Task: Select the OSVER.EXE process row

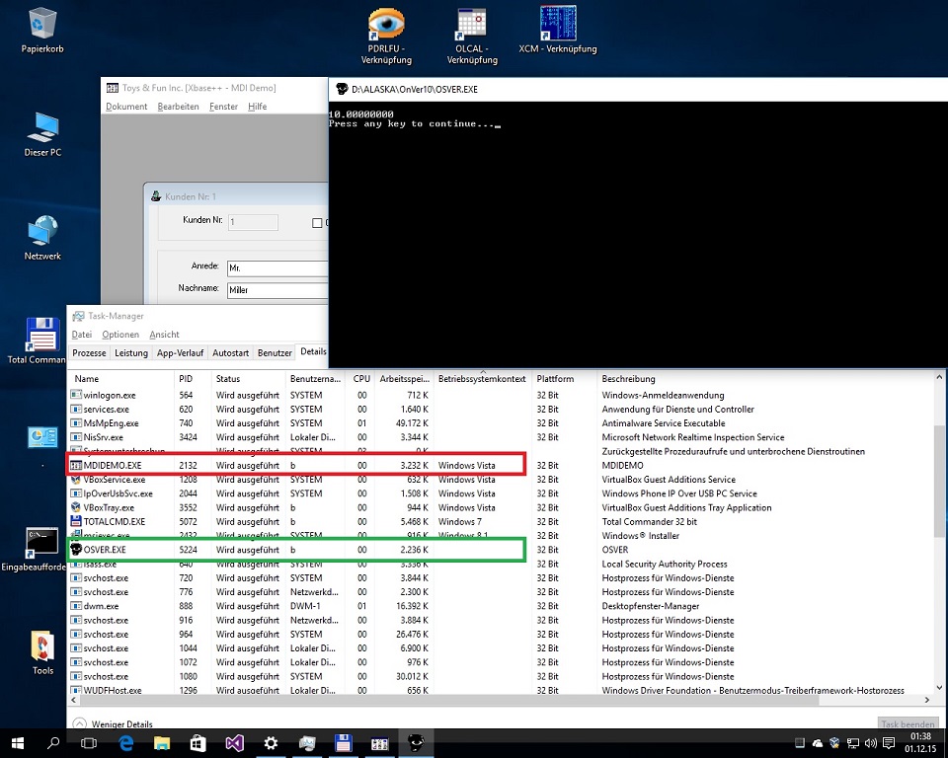Action: point(502,550)
